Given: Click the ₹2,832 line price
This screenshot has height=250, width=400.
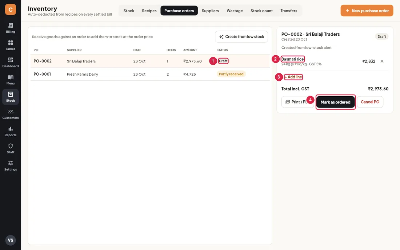Looking at the screenshot, I should pyautogui.click(x=369, y=61).
